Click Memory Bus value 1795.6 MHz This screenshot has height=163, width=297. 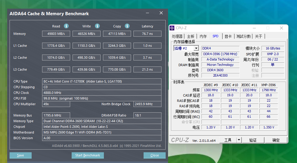coord(56,115)
